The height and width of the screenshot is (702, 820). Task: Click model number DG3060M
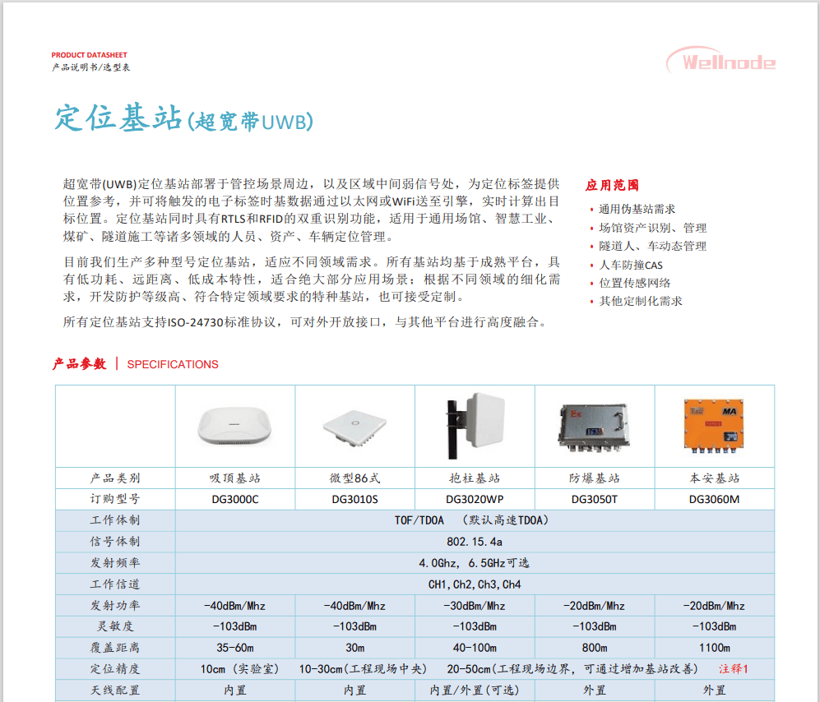point(715,499)
